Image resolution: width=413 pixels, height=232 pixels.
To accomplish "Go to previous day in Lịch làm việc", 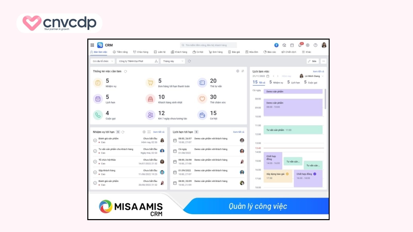I will 274,76.
